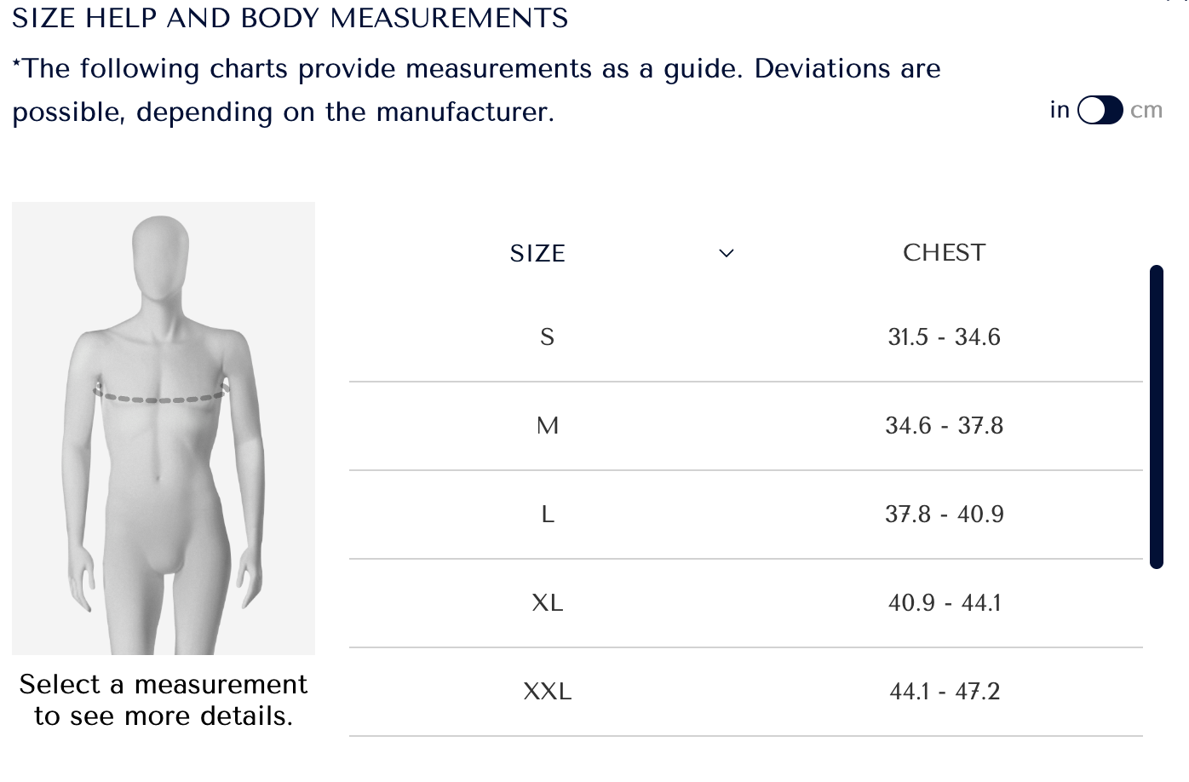Click chest value 37.8 - 40.9

point(944,515)
